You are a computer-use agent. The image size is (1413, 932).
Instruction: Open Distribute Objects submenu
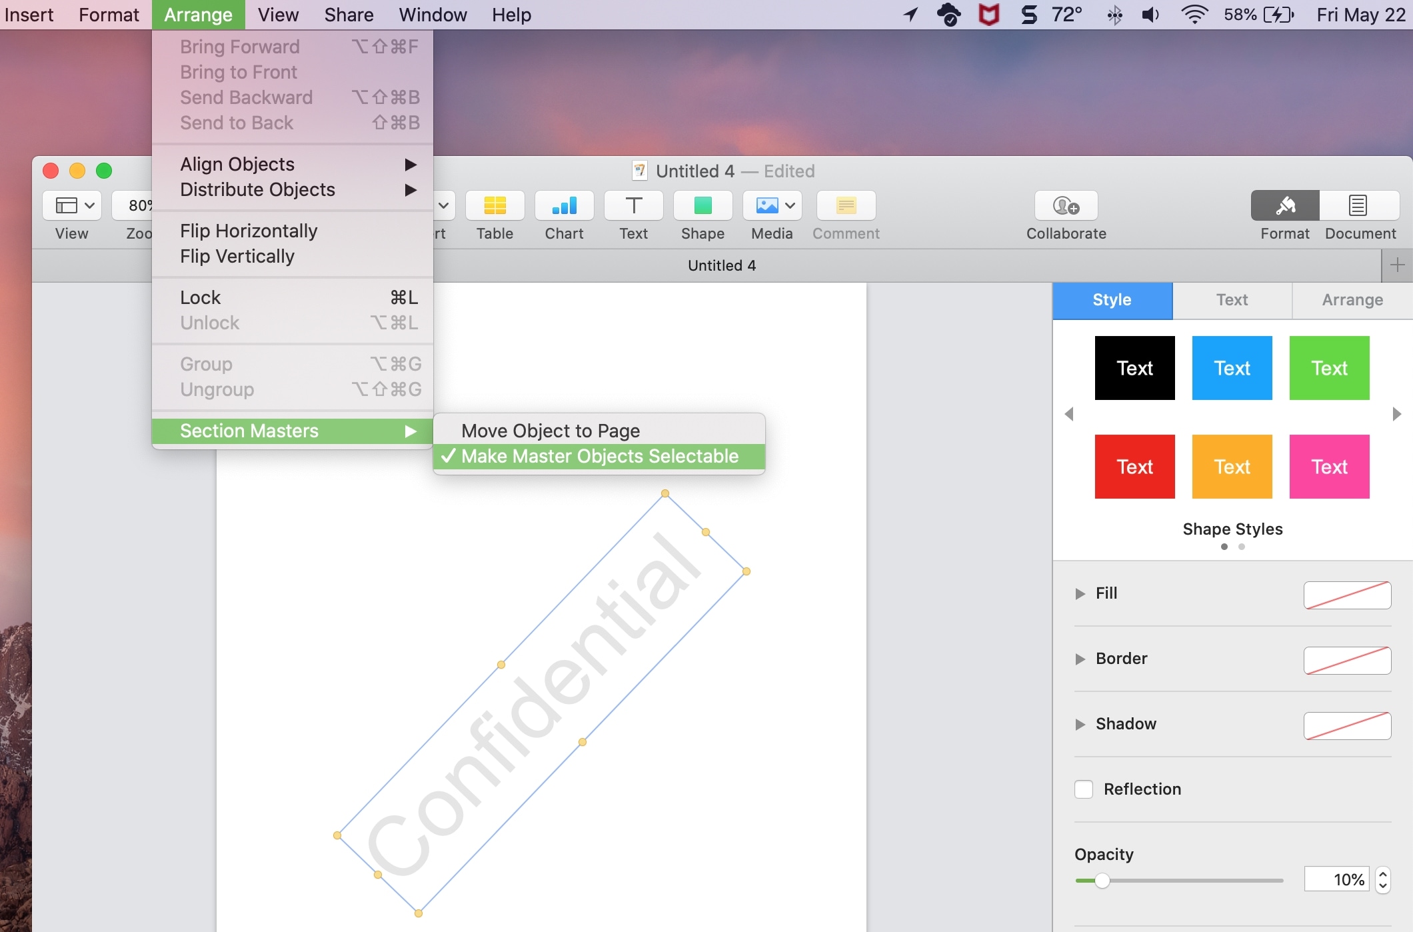(293, 189)
